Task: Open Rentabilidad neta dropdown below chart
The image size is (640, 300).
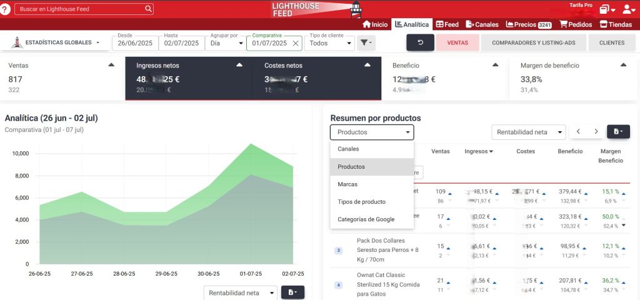Action: coord(241,292)
